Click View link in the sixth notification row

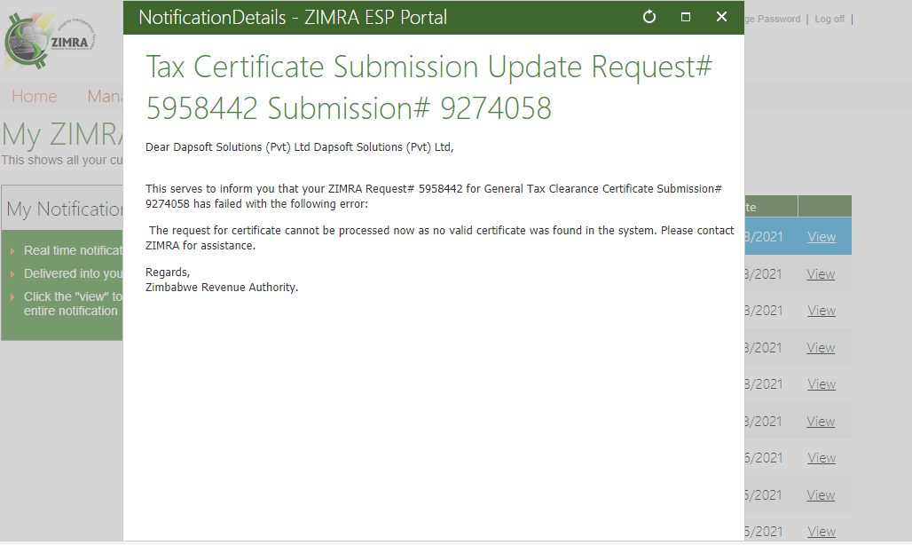822,422
